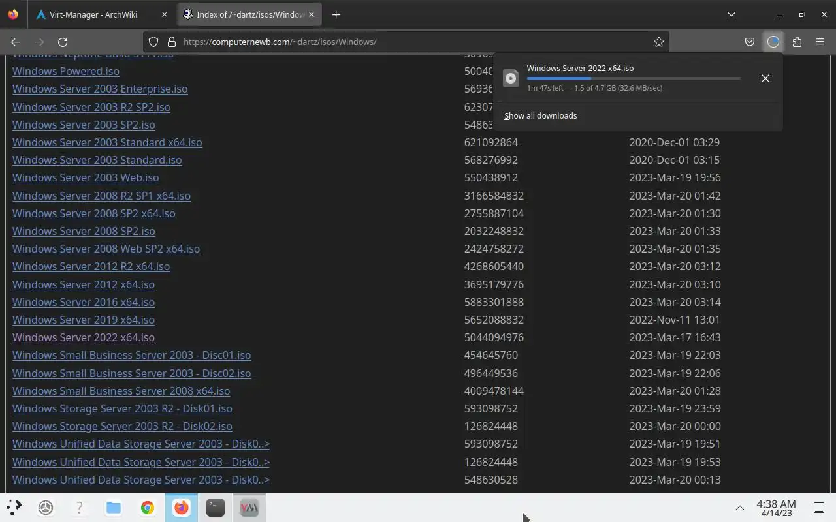The width and height of the screenshot is (836, 522).
Task: Open a new browser tab
Action: (x=336, y=14)
